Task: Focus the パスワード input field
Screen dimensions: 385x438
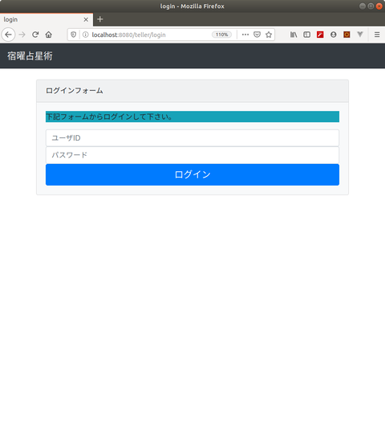Action: coord(192,155)
